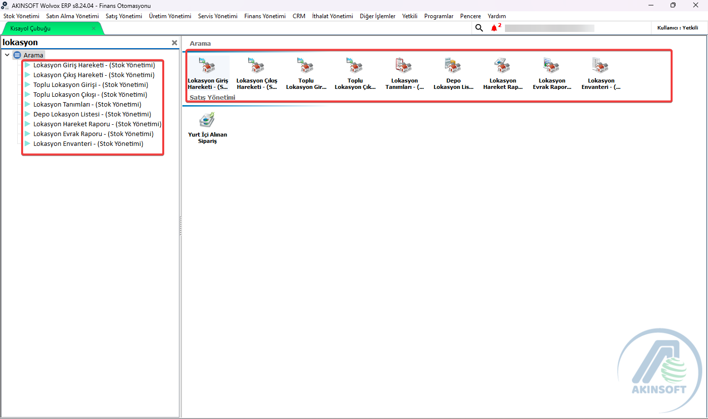Open the Satış Yönetimi menu

pos(124,16)
